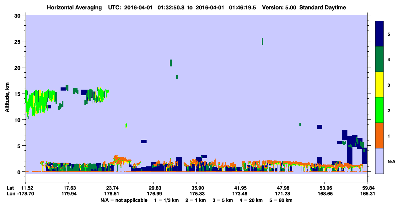
Task: Click the orange colorbar segment labeled 1
Action: pos(379,135)
